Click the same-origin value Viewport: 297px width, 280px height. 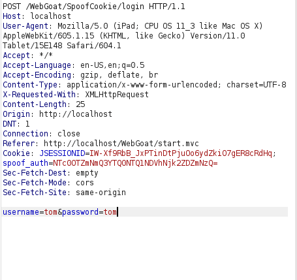click(x=101, y=193)
